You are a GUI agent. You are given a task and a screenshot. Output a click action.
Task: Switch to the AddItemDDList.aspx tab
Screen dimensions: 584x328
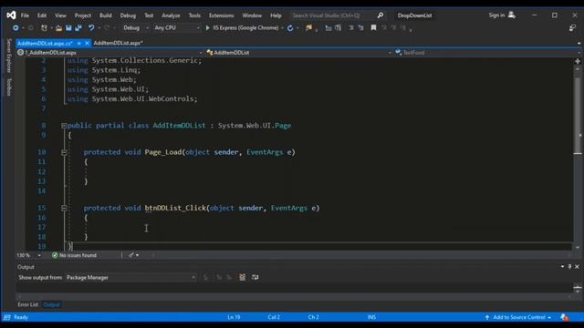[118, 43]
